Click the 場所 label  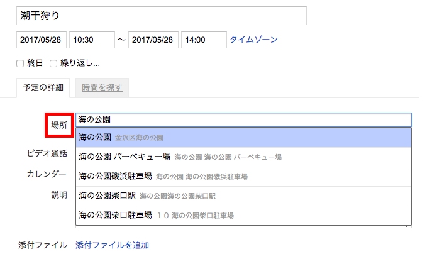click(x=59, y=125)
